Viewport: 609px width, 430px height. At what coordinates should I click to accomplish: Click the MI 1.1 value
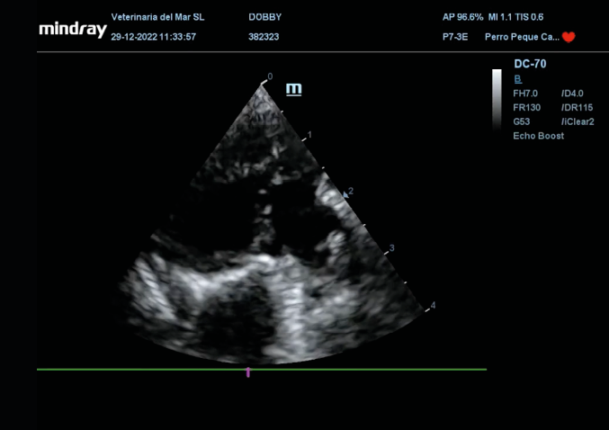tap(500, 17)
